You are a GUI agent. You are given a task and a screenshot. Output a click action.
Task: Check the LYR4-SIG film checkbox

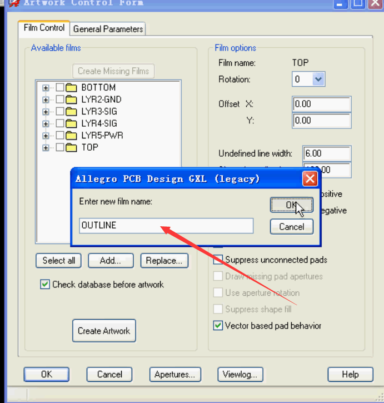pyautogui.click(x=60, y=123)
